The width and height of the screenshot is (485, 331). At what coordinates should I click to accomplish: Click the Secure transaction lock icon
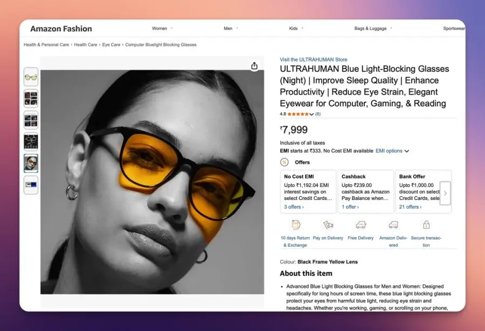[426, 225]
